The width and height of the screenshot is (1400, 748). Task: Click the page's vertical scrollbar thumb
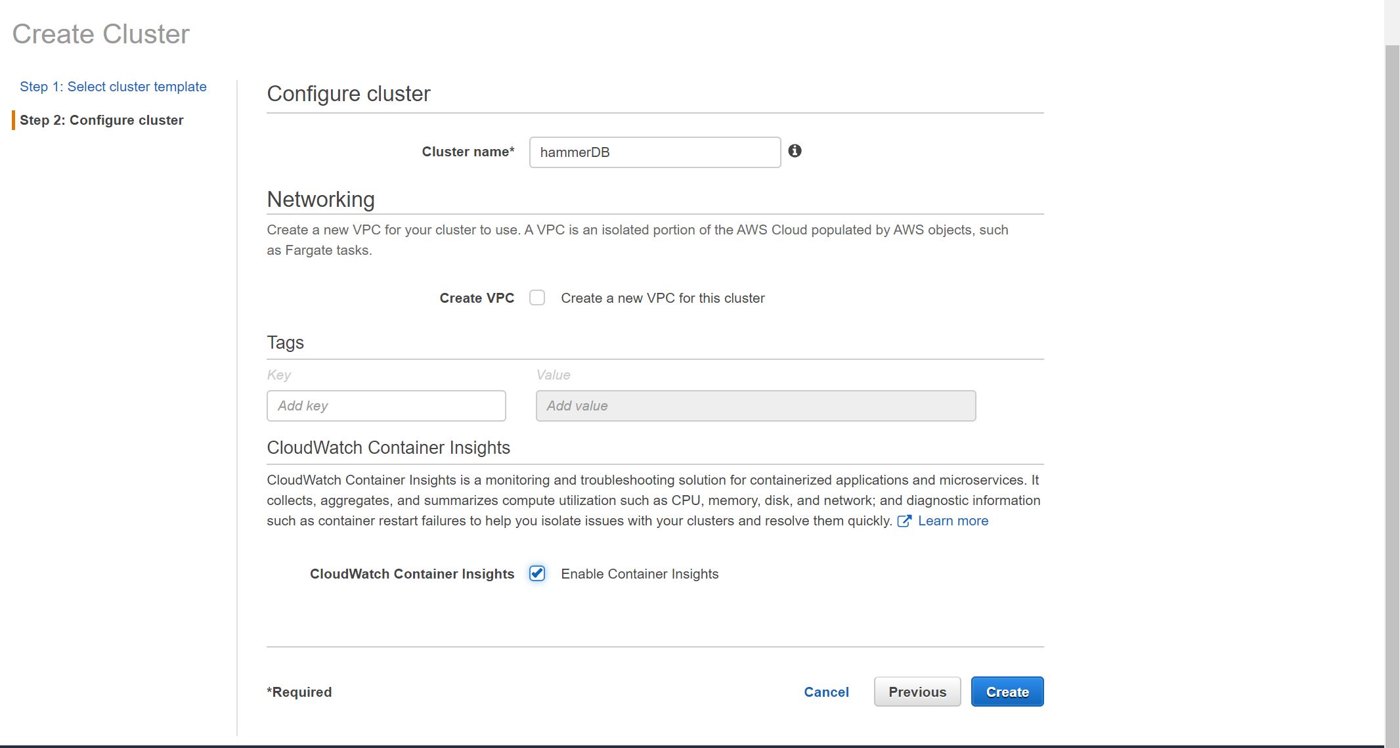point(1391,394)
